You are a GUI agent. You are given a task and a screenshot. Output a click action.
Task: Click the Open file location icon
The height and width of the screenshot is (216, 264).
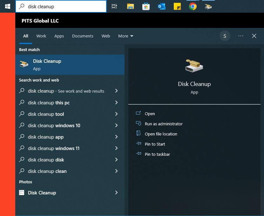[139, 133]
